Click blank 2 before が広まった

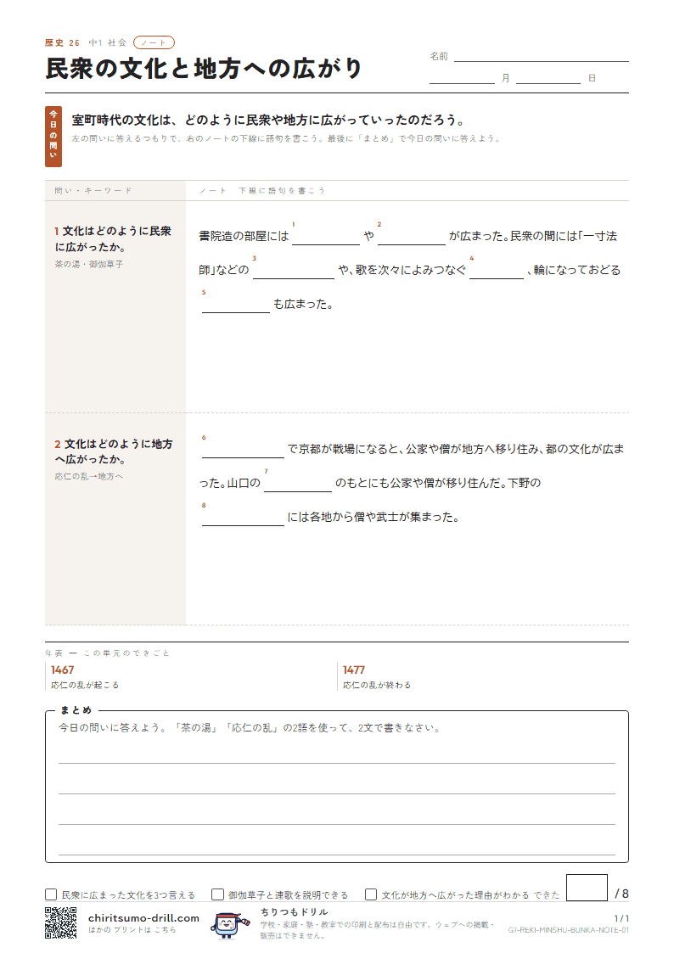tap(412, 237)
